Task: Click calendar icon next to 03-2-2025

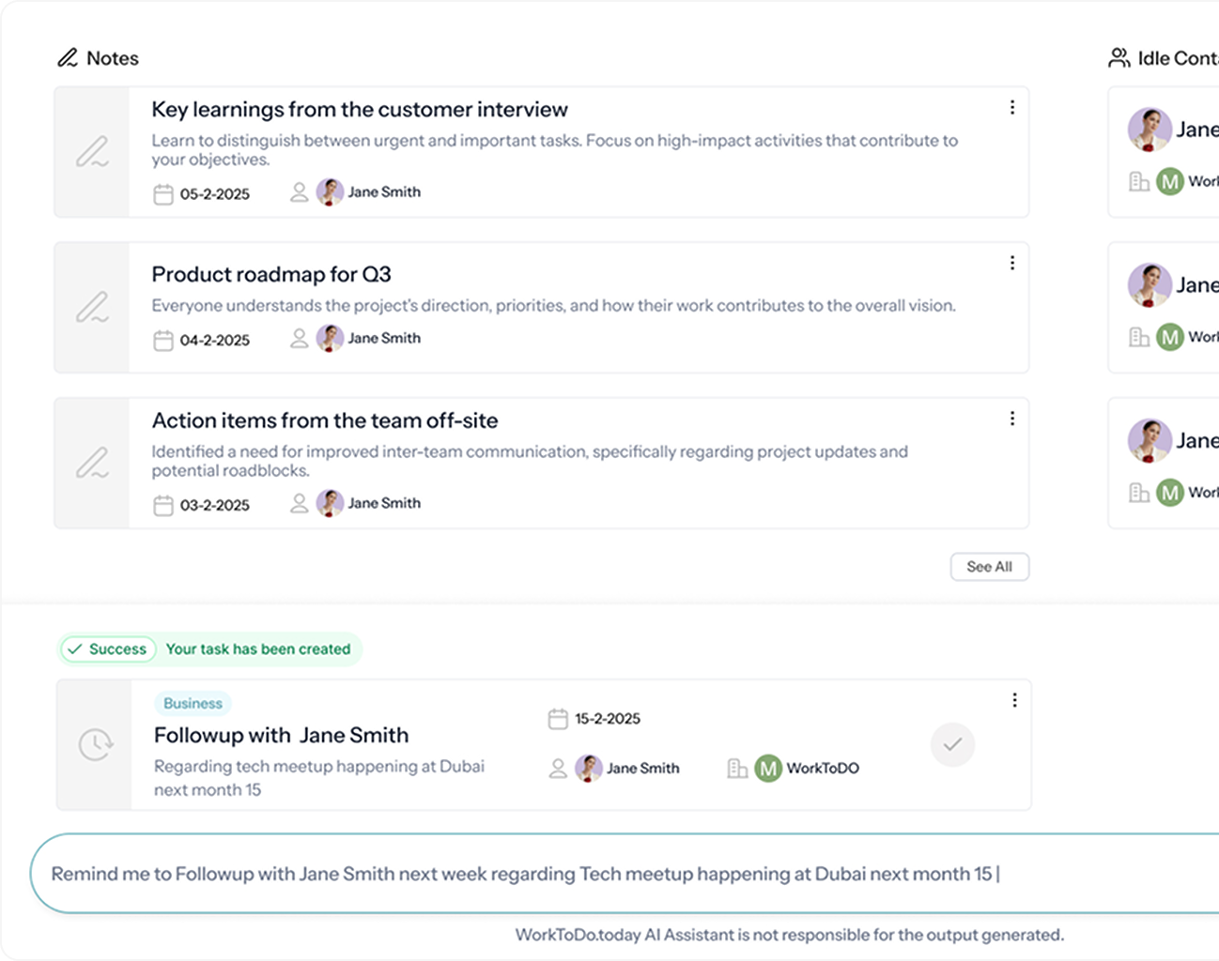Action: pyautogui.click(x=163, y=505)
